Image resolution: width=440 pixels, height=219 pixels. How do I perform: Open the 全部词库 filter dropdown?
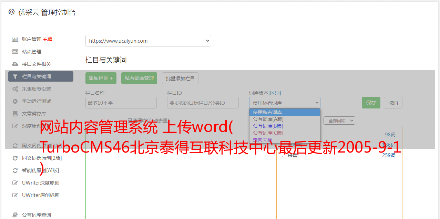(x=339, y=121)
